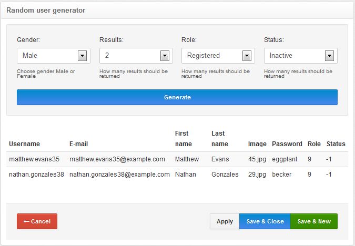This screenshot has height=246, width=355.
Task: Click Status value -1 in Nathan row
Action: click(x=329, y=175)
